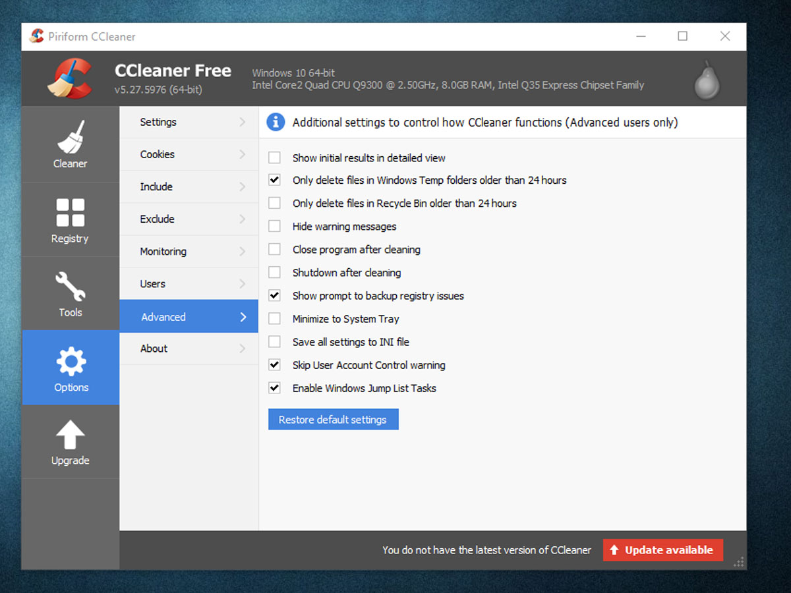Select the Advanced options page
The height and width of the screenshot is (593, 791).
coord(189,316)
